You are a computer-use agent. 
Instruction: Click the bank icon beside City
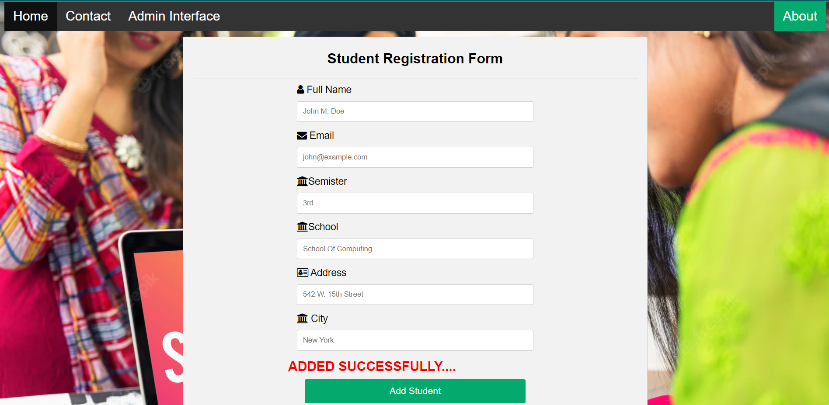click(x=302, y=318)
